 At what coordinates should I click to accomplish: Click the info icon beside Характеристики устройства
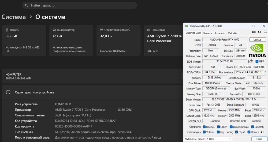point(8,92)
